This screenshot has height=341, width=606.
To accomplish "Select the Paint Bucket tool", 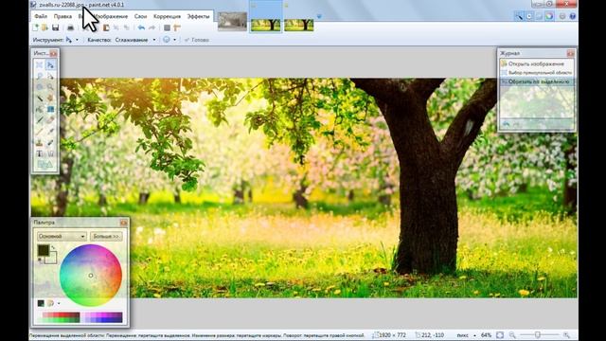I will tap(40, 110).
